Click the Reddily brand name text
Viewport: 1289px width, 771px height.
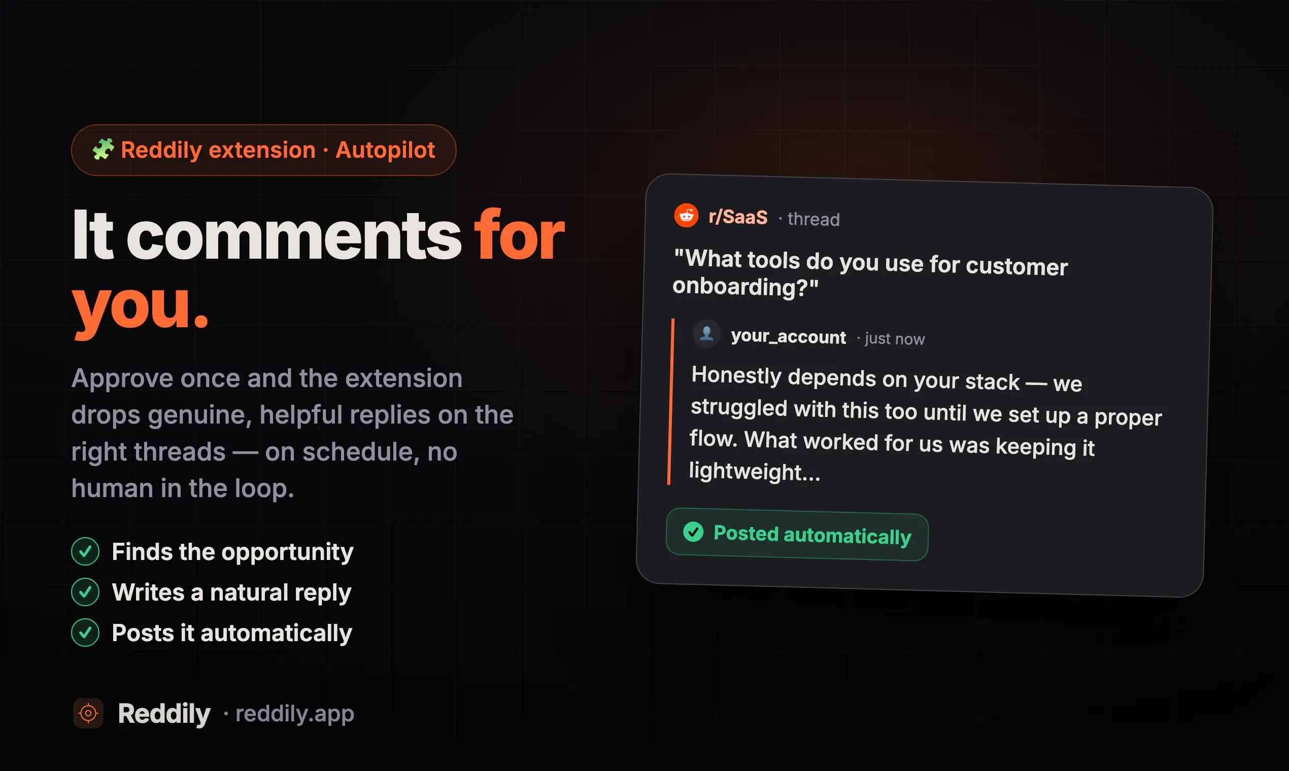coord(164,713)
